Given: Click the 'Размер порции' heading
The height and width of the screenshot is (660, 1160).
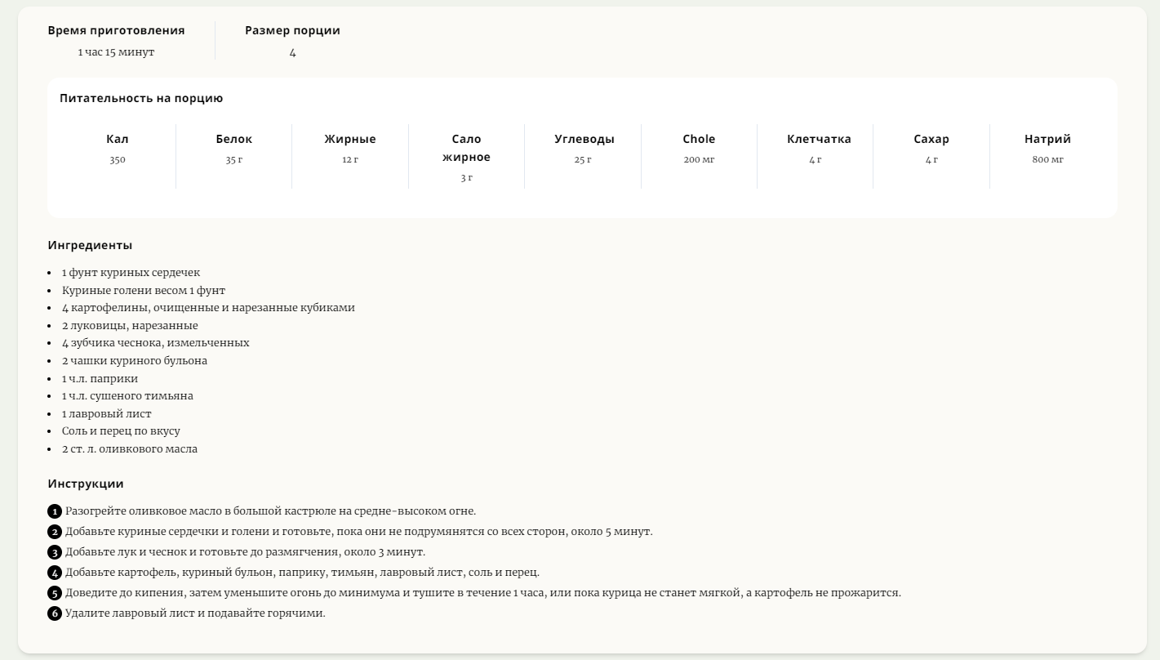Looking at the screenshot, I should coord(292,30).
